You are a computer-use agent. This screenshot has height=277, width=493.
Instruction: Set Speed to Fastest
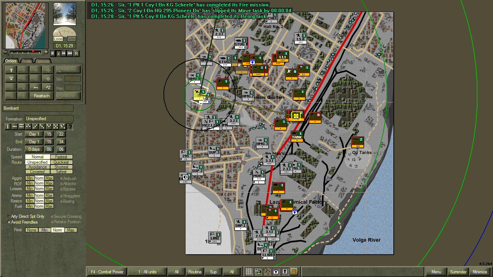pos(61,157)
